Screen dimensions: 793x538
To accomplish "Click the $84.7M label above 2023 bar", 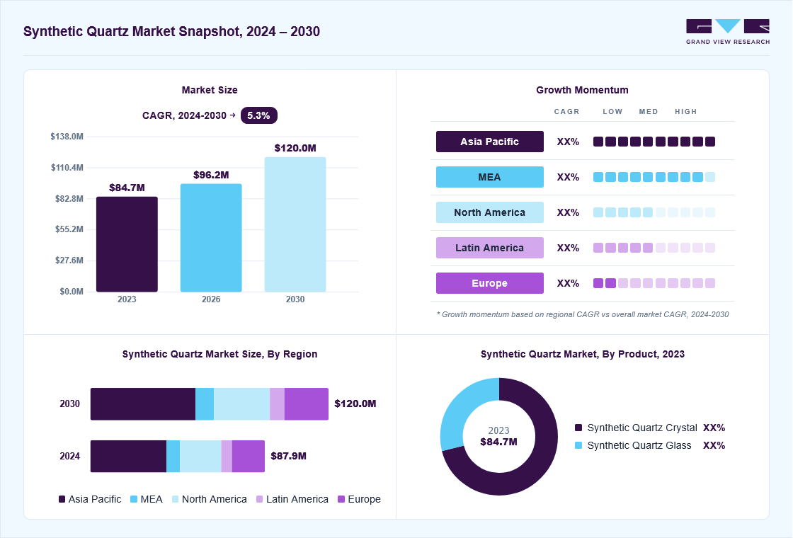I will click(127, 188).
